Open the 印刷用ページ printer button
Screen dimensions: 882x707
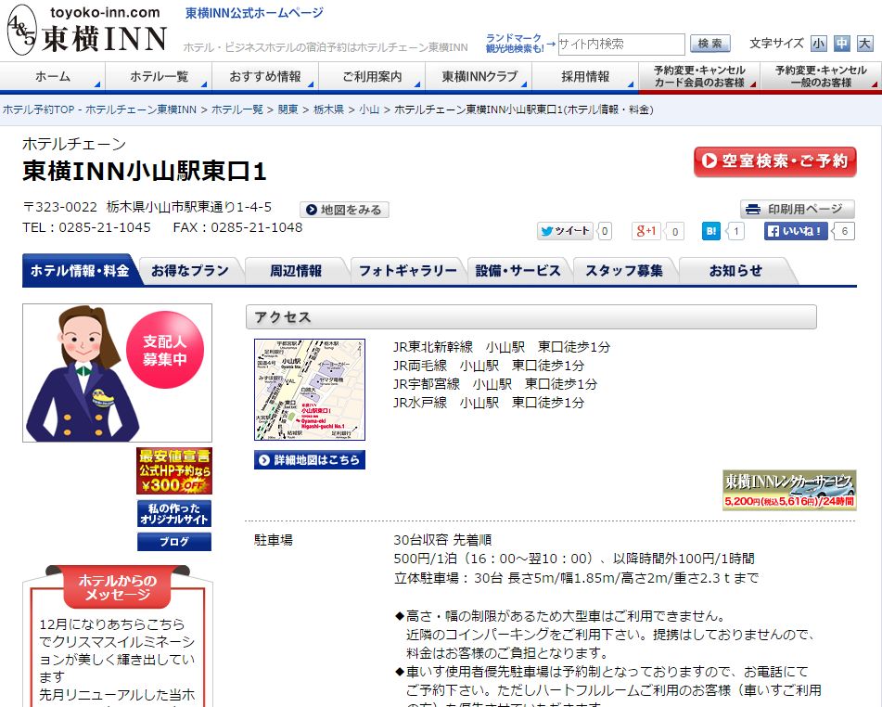pos(797,209)
